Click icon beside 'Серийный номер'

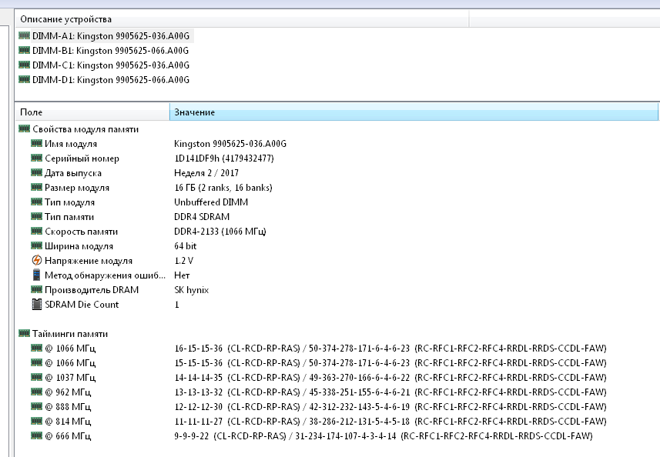click(x=37, y=158)
